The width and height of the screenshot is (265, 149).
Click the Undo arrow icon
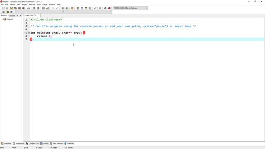pyautogui.click(x=53, y=8)
